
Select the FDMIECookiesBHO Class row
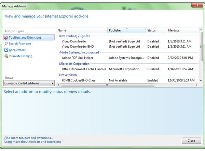[127, 80]
